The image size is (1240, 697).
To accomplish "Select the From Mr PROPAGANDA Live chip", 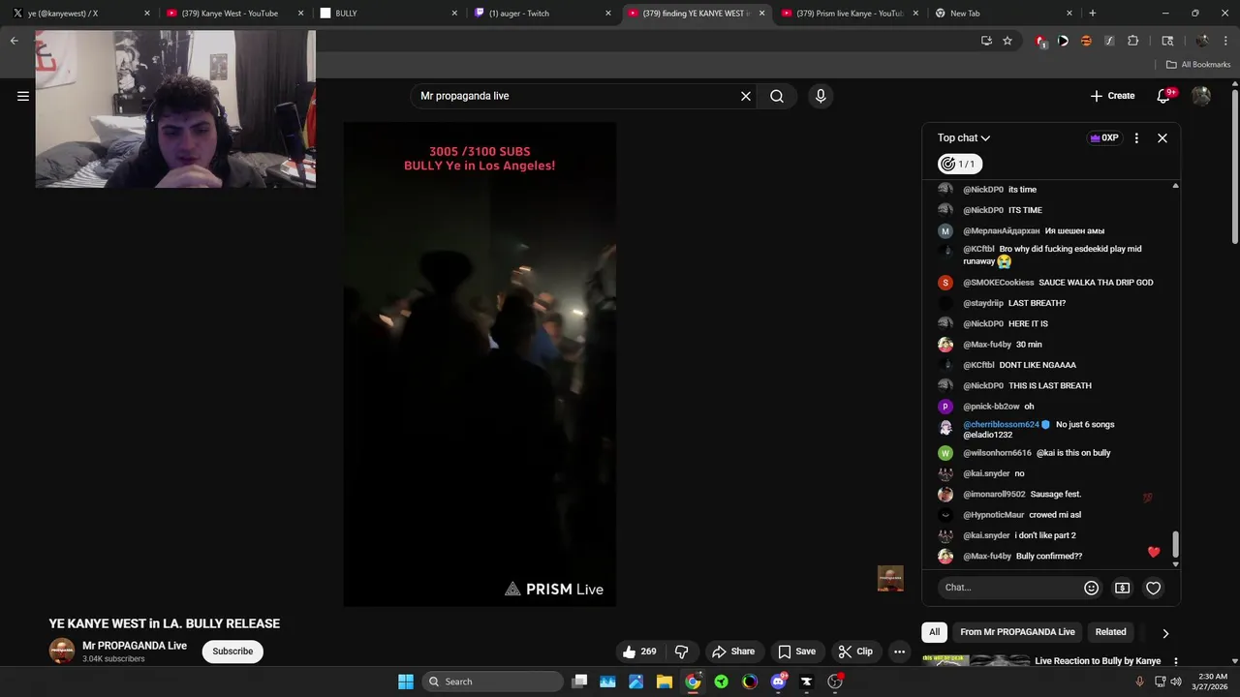I will tap(1017, 632).
